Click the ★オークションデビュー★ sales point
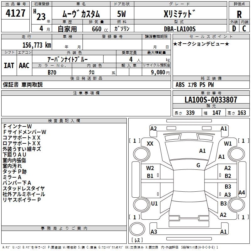This screenshot has width=251, height=251. pyautogui.click(x=201, y=44)
